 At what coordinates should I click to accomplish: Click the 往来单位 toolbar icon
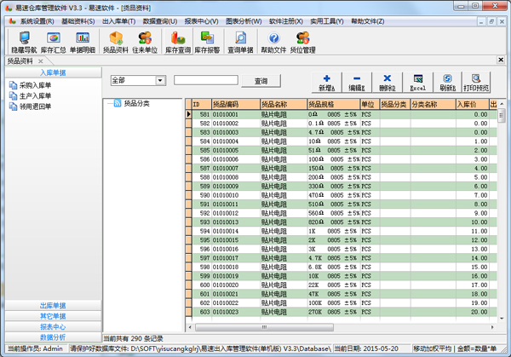click(143, 42)
